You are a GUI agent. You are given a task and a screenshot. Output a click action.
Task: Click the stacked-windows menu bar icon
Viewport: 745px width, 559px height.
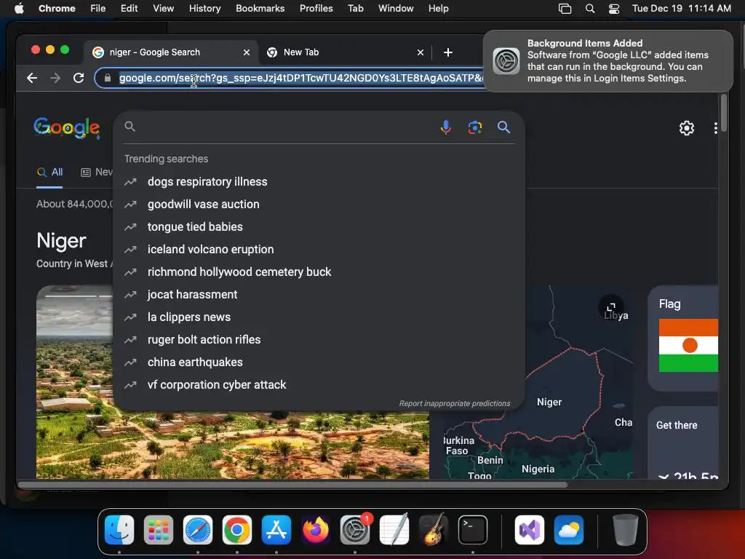point(565,9)
